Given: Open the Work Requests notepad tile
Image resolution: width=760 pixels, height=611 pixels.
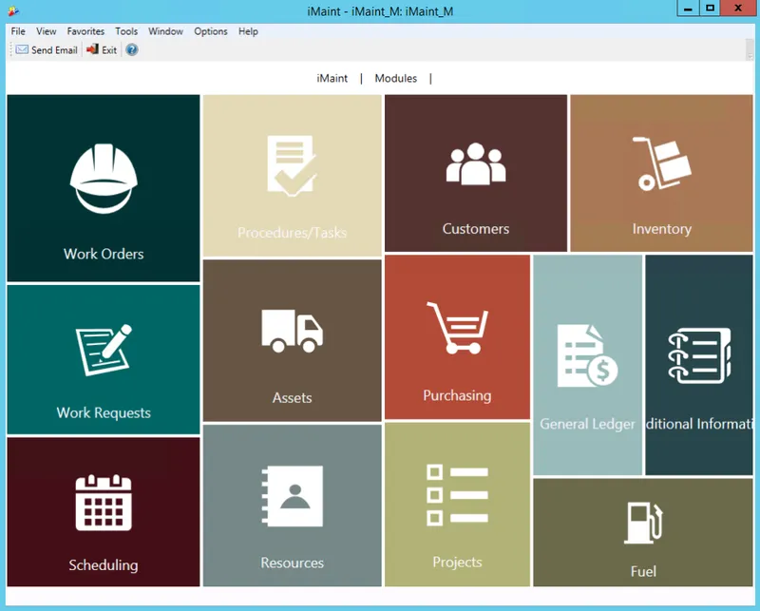Looking at the screenshot, I should 104,359.
